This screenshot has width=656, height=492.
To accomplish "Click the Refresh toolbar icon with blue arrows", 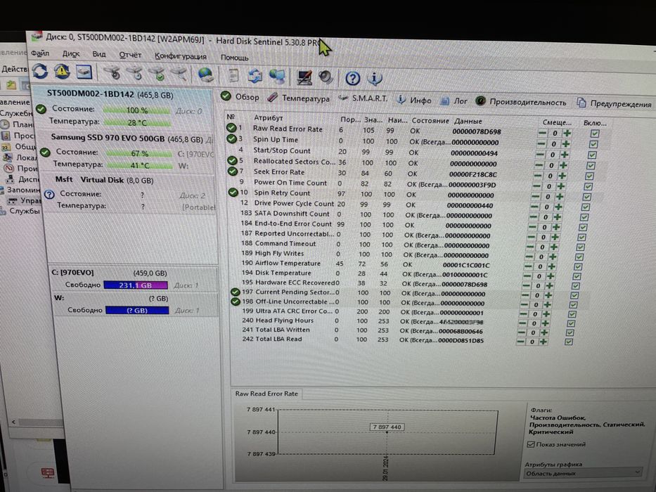I will [x=40, y=71].
